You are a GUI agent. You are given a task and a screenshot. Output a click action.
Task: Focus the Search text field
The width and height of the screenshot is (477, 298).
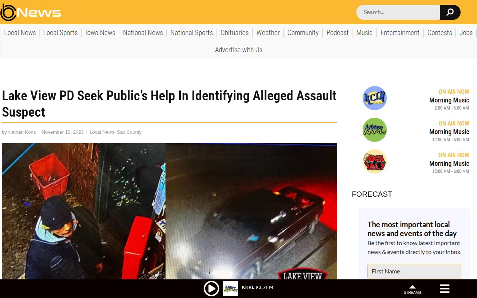click(398, 12)
